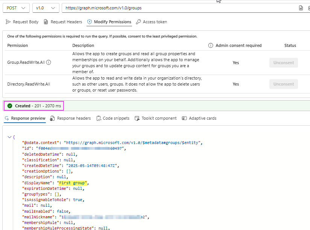
Task: Open the Adaptive cards icon
Action: (184, 118)
